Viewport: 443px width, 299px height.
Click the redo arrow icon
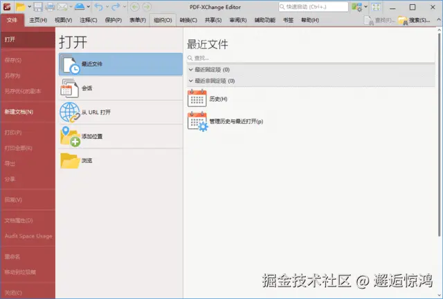[x=116, y=7]
